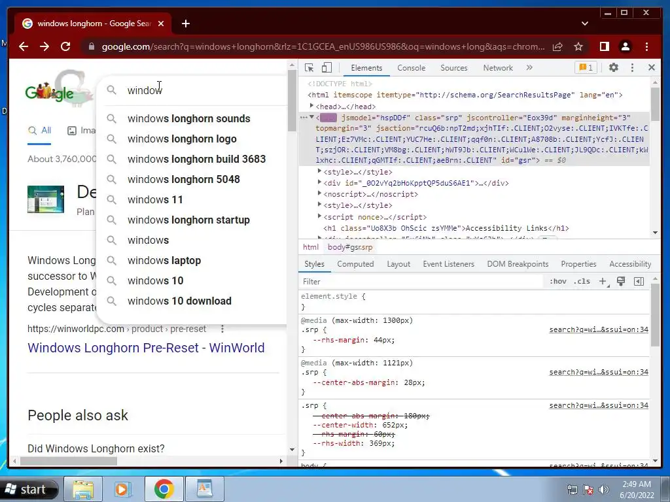Open tab search dropdown arrow
The width and height of the screenshot is (670, 502).
[584, 24]
